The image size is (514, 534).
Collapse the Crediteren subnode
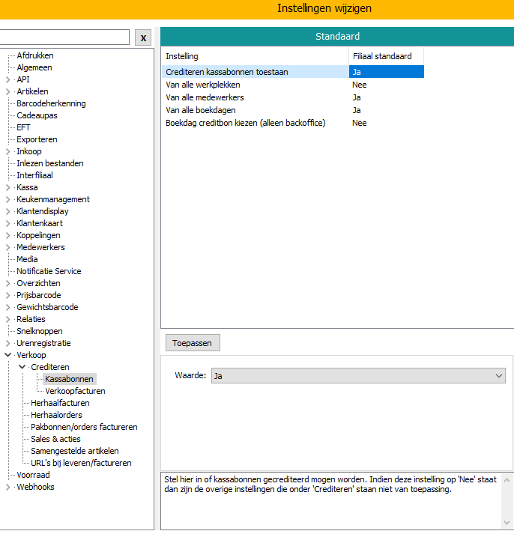[x=22, y=367]
